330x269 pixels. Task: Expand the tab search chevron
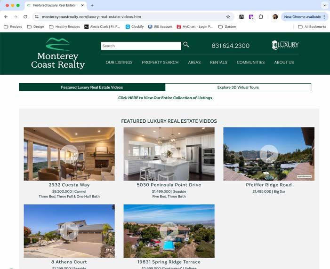click(324, 5)
